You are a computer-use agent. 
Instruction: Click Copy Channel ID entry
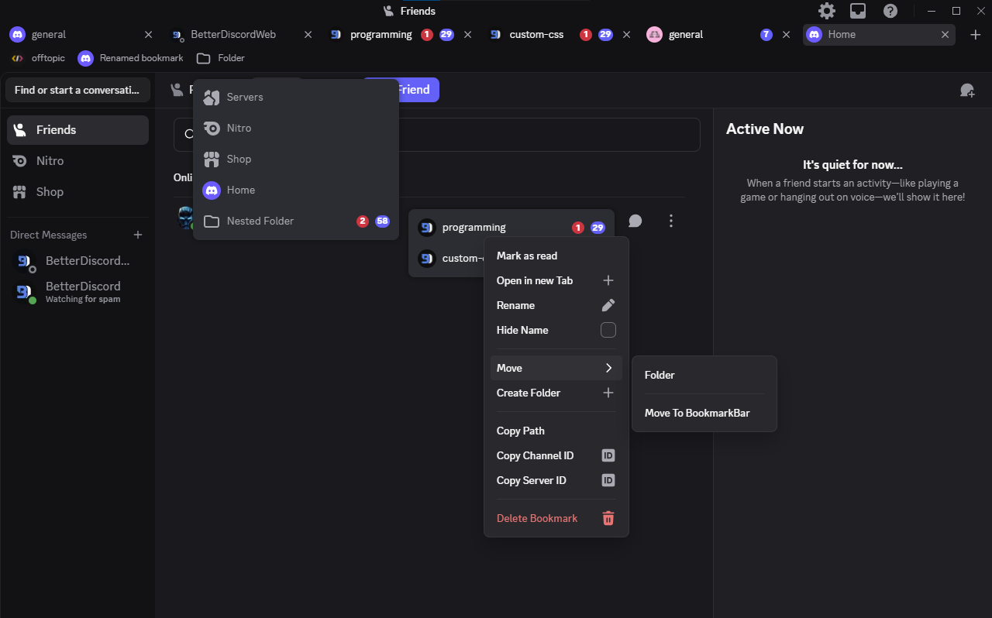(535, 455)
